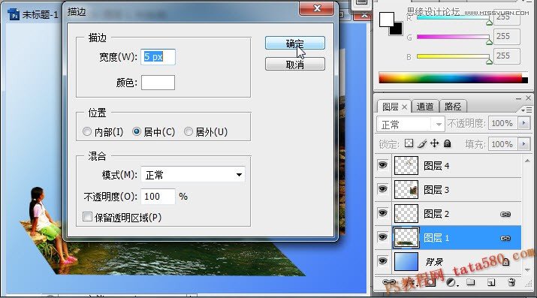This screenshot has width=537, height=298.
Task: Click the link layers icon at panel bottom
Action: pyautogui.click(x=389, y=282)
